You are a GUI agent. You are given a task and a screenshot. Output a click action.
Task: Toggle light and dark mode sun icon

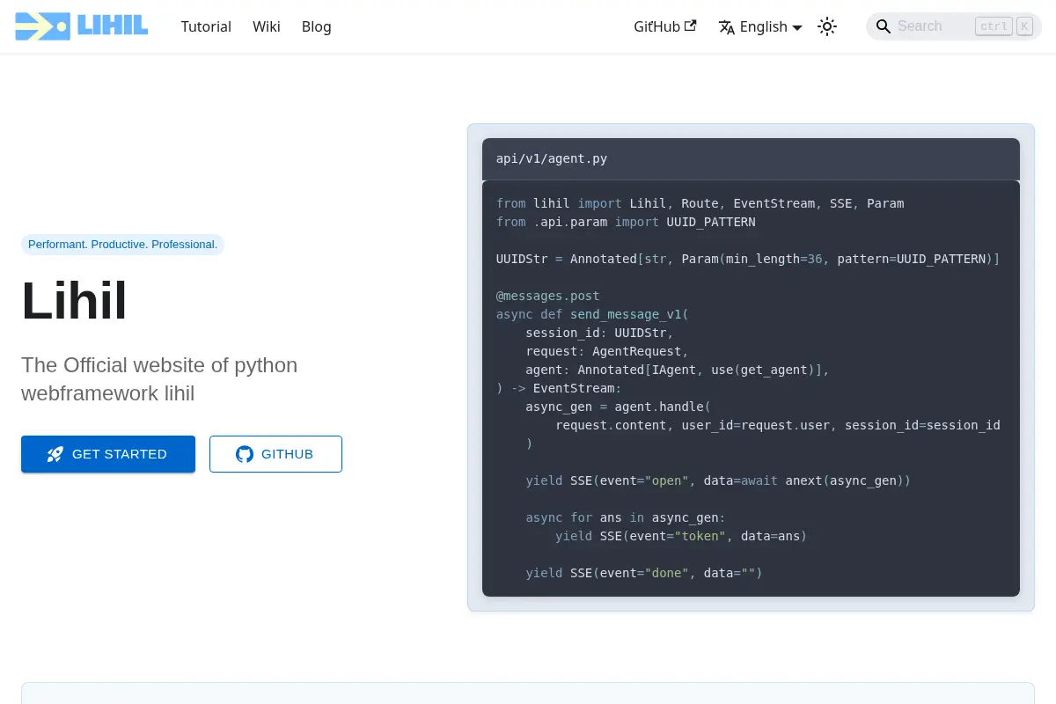827,26
